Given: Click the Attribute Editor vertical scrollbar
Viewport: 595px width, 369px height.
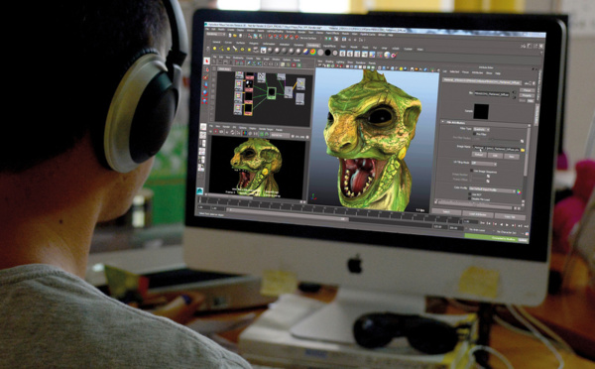Looking at the screenshot, I should [528, 152].
